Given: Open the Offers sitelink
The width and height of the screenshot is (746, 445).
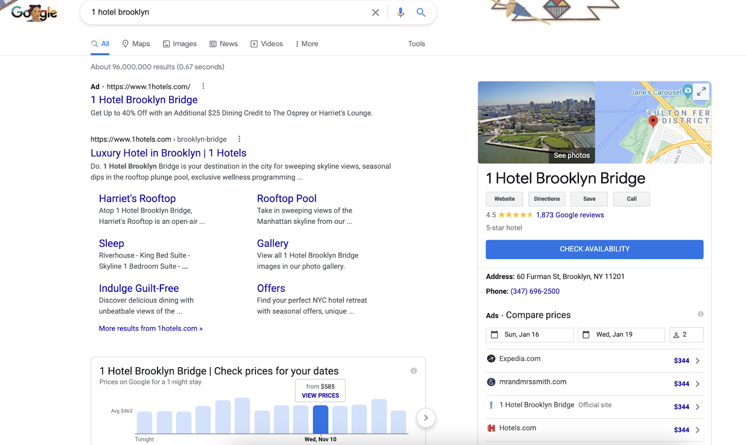Looking at the screenshot, I should [x=271, y=289].
